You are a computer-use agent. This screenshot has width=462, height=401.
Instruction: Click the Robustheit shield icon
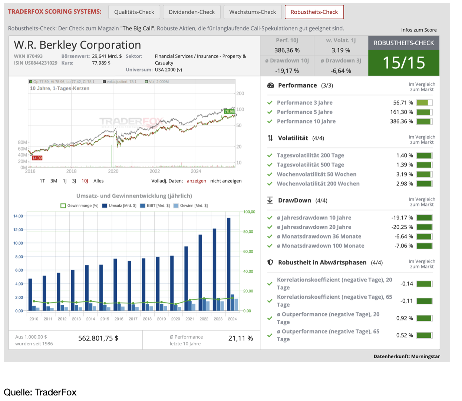click(270, 263)
